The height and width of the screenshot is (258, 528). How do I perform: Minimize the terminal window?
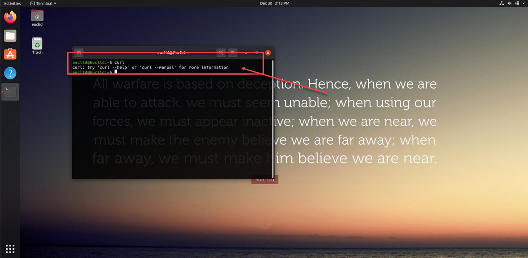(246, 53)
